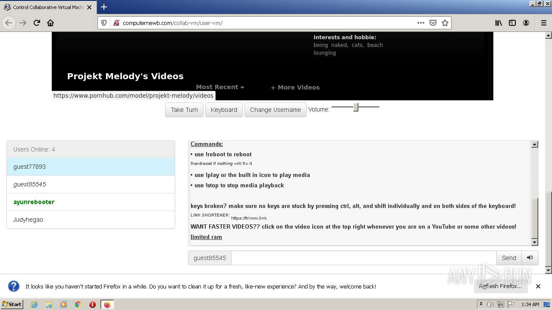The image size is (552, 310).
Task: Open Internet Explorer from taskbar
Action: [x=34, y=304]
